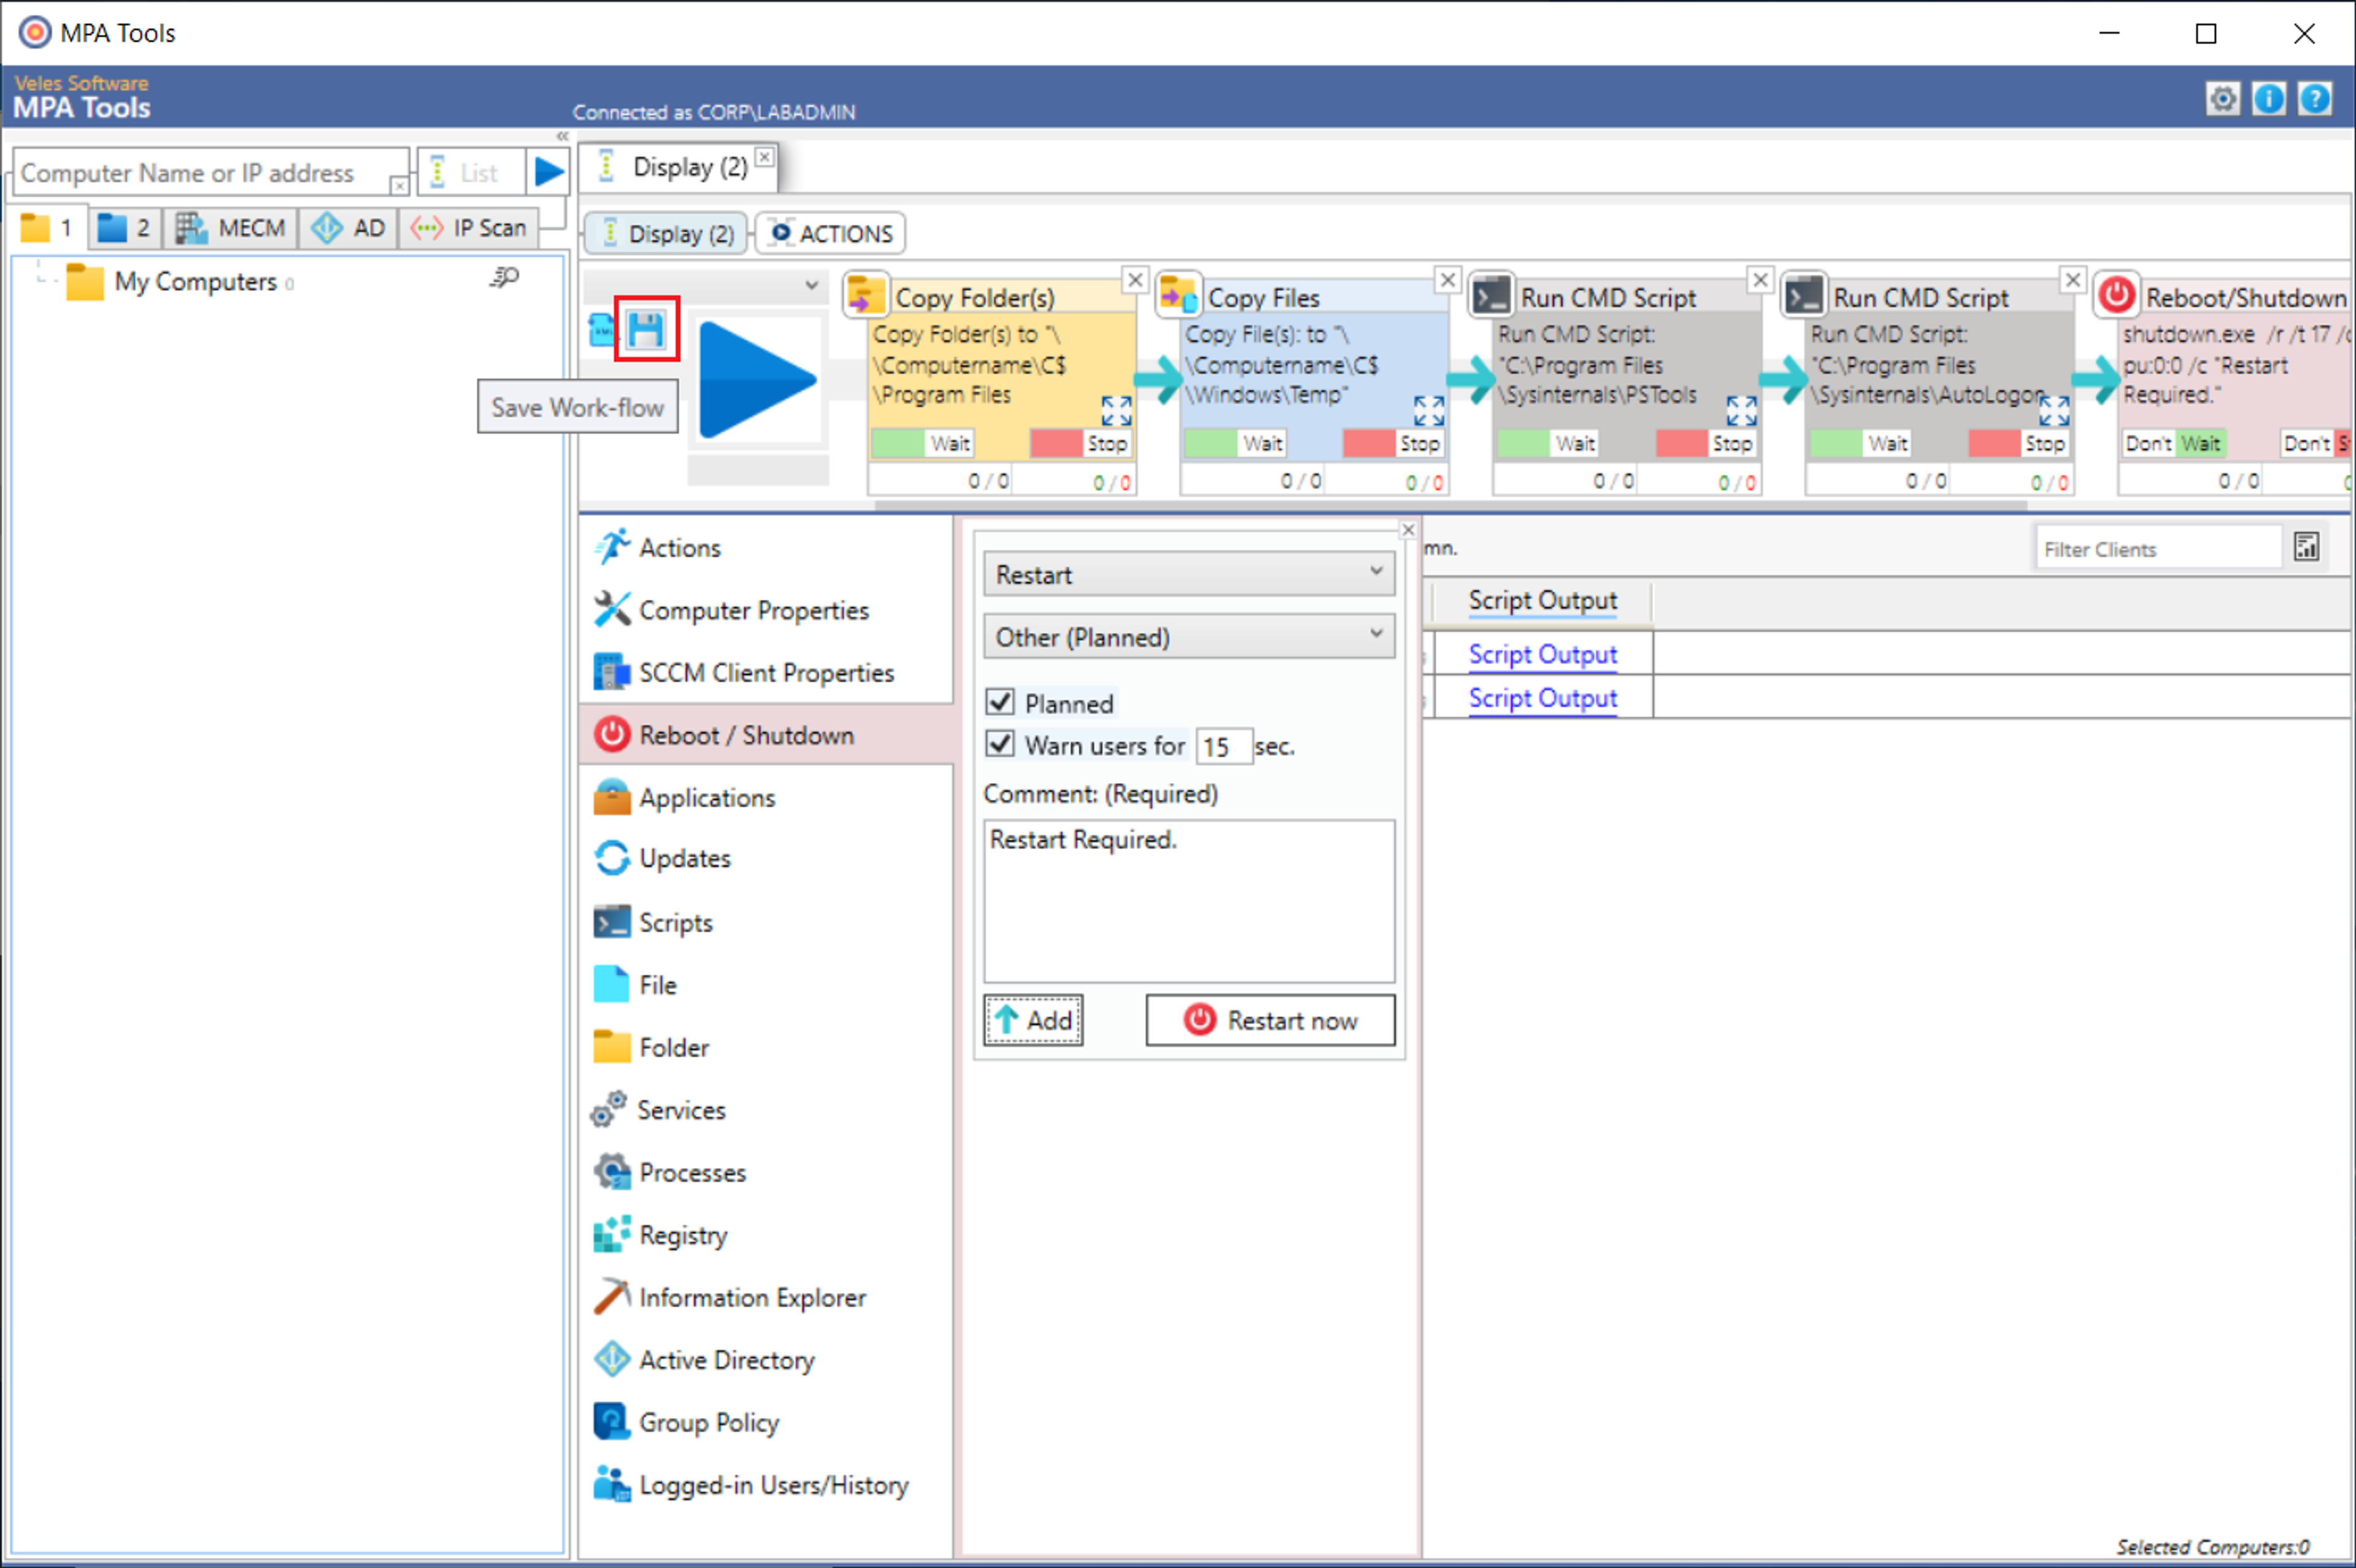Open the info icon in the header

click(2268, 99)
